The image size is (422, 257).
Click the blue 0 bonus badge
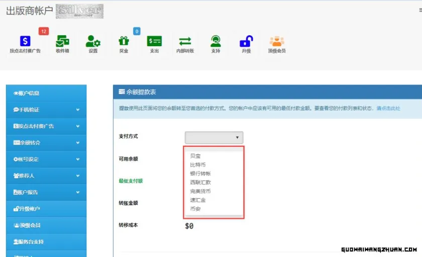point(137,31)
